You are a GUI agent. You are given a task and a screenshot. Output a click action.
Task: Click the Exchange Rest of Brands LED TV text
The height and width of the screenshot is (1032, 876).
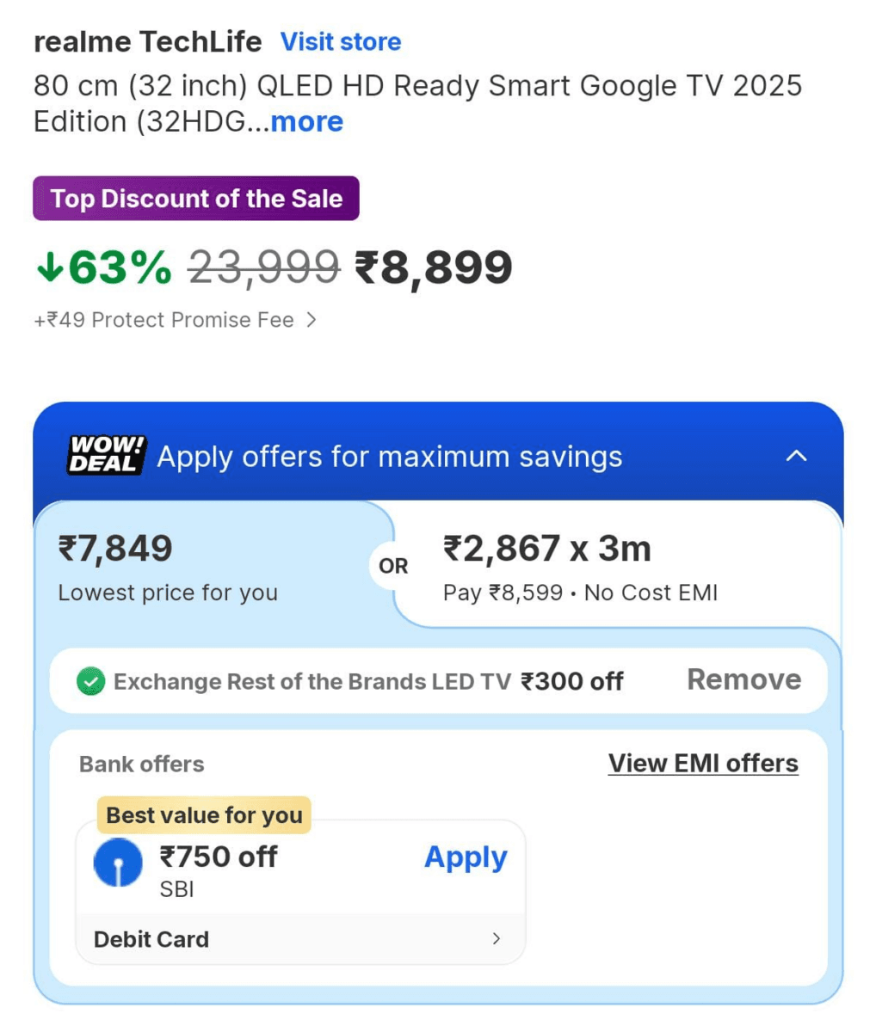[x=312, y=682]
